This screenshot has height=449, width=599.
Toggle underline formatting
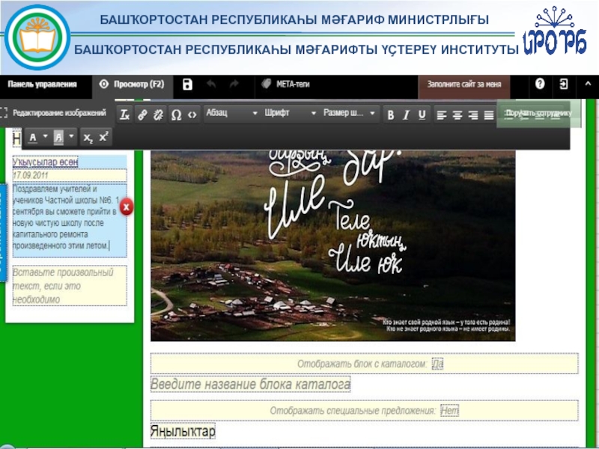point(422,114)
